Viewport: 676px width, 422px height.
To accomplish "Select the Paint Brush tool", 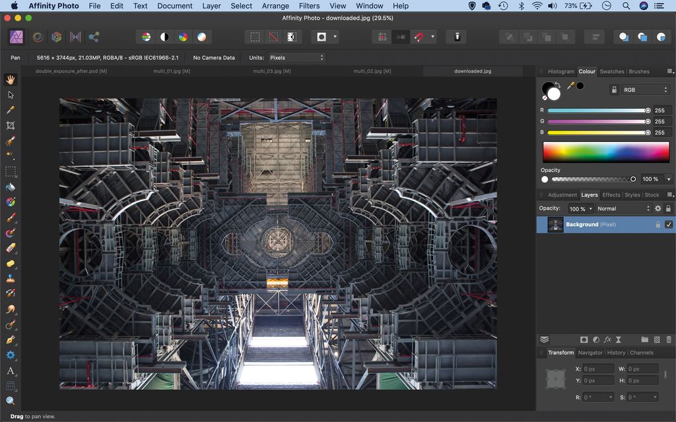I will [11, 218].
